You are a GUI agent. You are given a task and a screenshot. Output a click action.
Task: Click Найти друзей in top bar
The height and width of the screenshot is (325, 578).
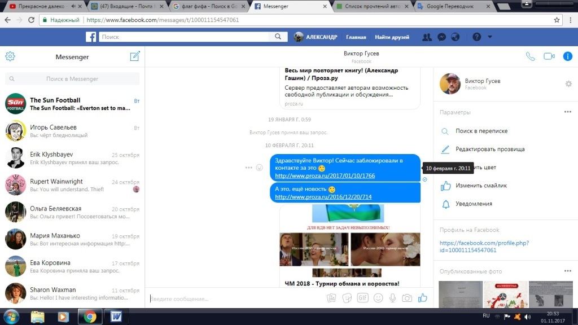click(x=392, y=37)
